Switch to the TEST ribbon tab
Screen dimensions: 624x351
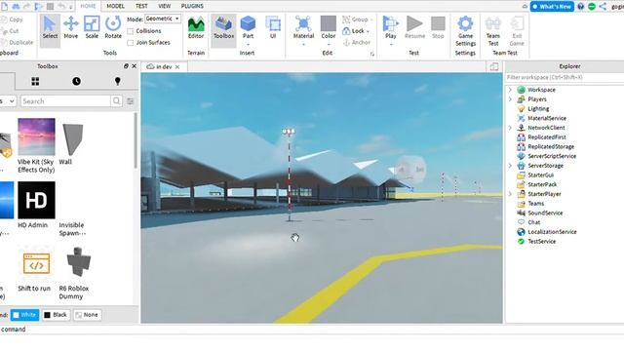tap(141, 6)
